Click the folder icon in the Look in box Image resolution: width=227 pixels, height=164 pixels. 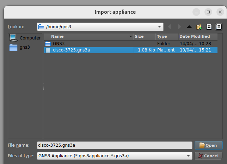(41, 27)
